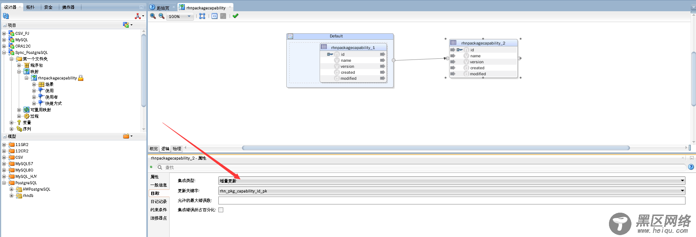Click the search magnifier icon in properties

[x=160, y=167]
